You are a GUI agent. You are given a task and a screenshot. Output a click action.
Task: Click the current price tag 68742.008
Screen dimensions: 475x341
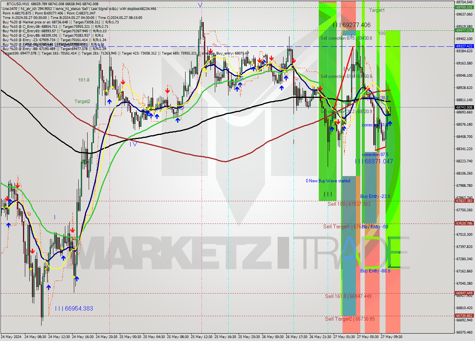pyautogui.click(x=464, y=107)
